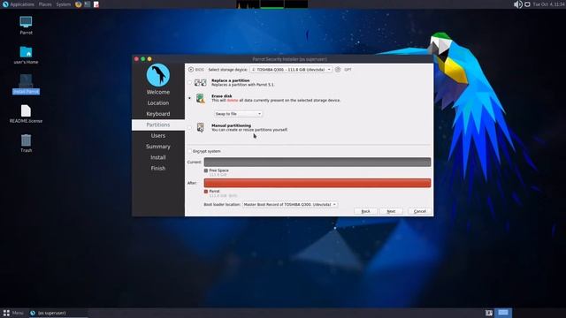Click the 'Manual partitioning' label
This screenshot has height=318, width=566.
click(x=231, y=125)
